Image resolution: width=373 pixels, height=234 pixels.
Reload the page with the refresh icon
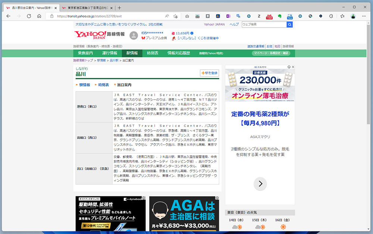point(29,16)
